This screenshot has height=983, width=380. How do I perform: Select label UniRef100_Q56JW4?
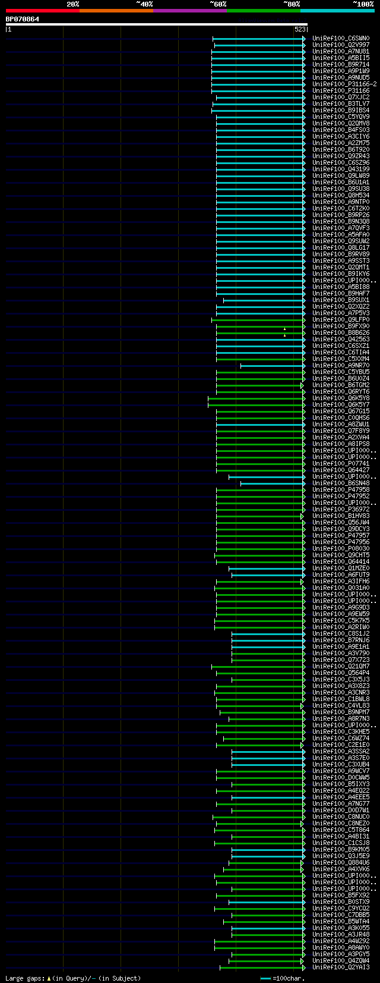point(341,523)
